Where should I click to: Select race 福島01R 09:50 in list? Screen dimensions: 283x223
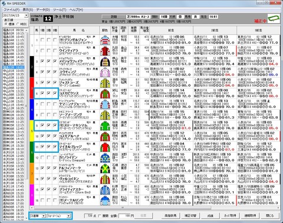pos(14,30)
